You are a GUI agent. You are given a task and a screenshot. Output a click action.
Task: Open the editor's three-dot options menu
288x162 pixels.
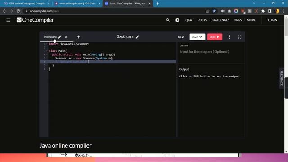(x=229, y=37)
